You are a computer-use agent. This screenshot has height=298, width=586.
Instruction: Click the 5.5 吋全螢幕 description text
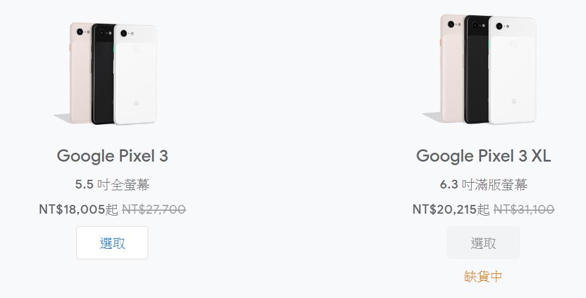(x=113, y=185)
